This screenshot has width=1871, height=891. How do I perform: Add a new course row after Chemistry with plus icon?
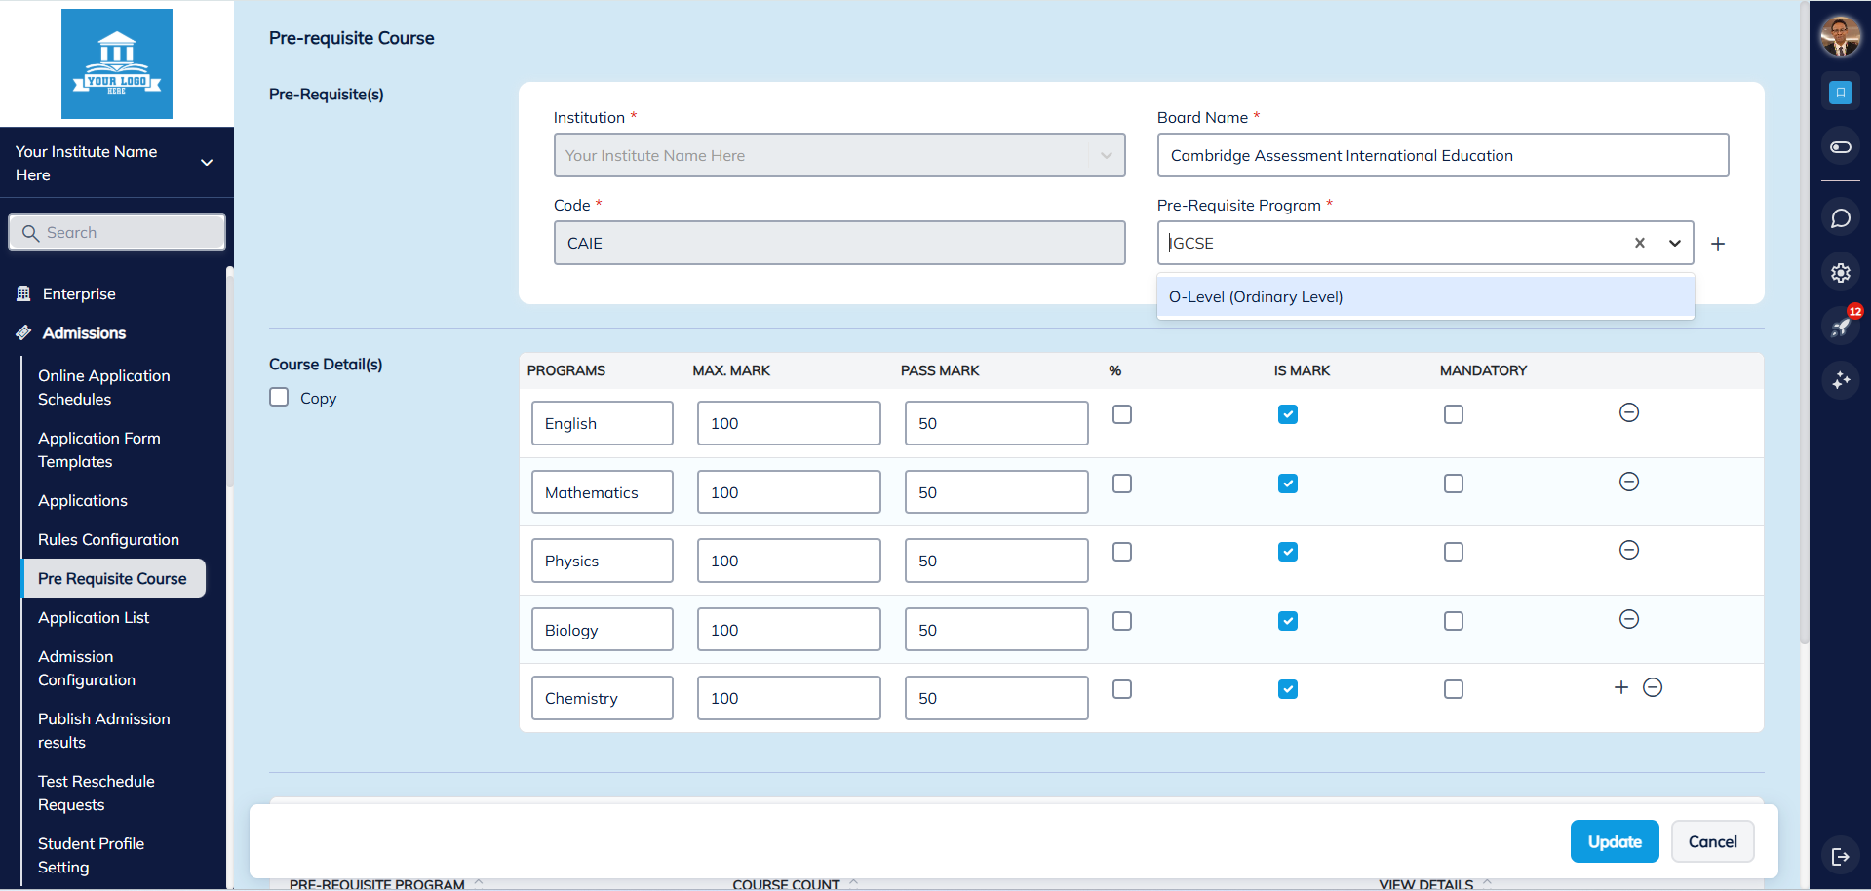[1619, 687]
